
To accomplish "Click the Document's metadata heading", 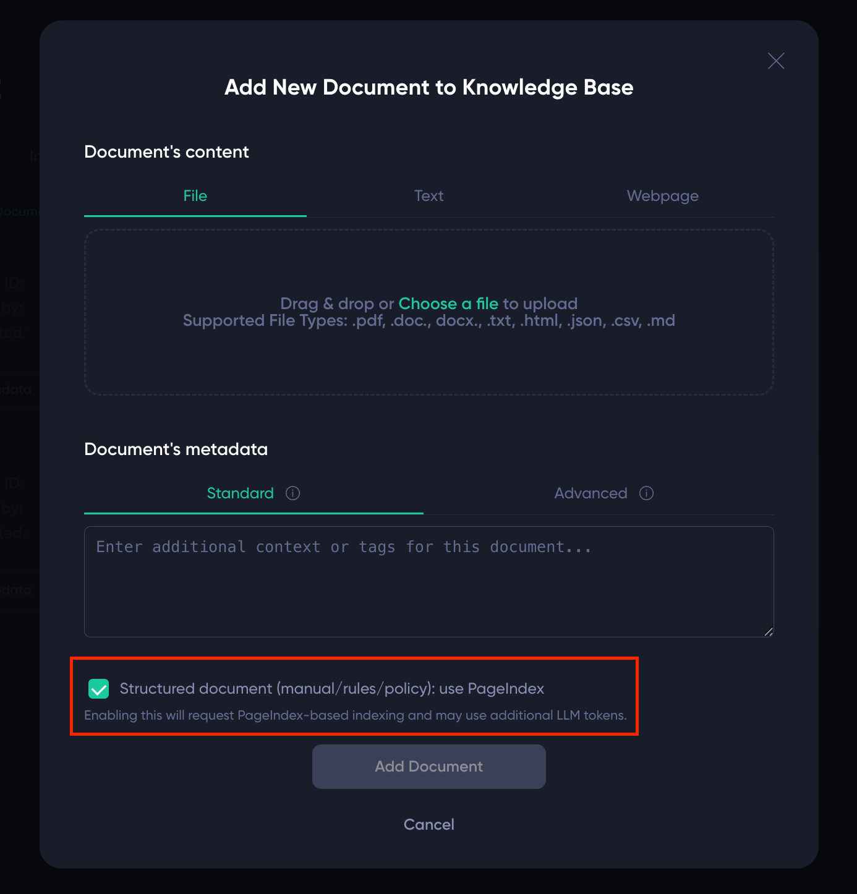I will point(176,449).
